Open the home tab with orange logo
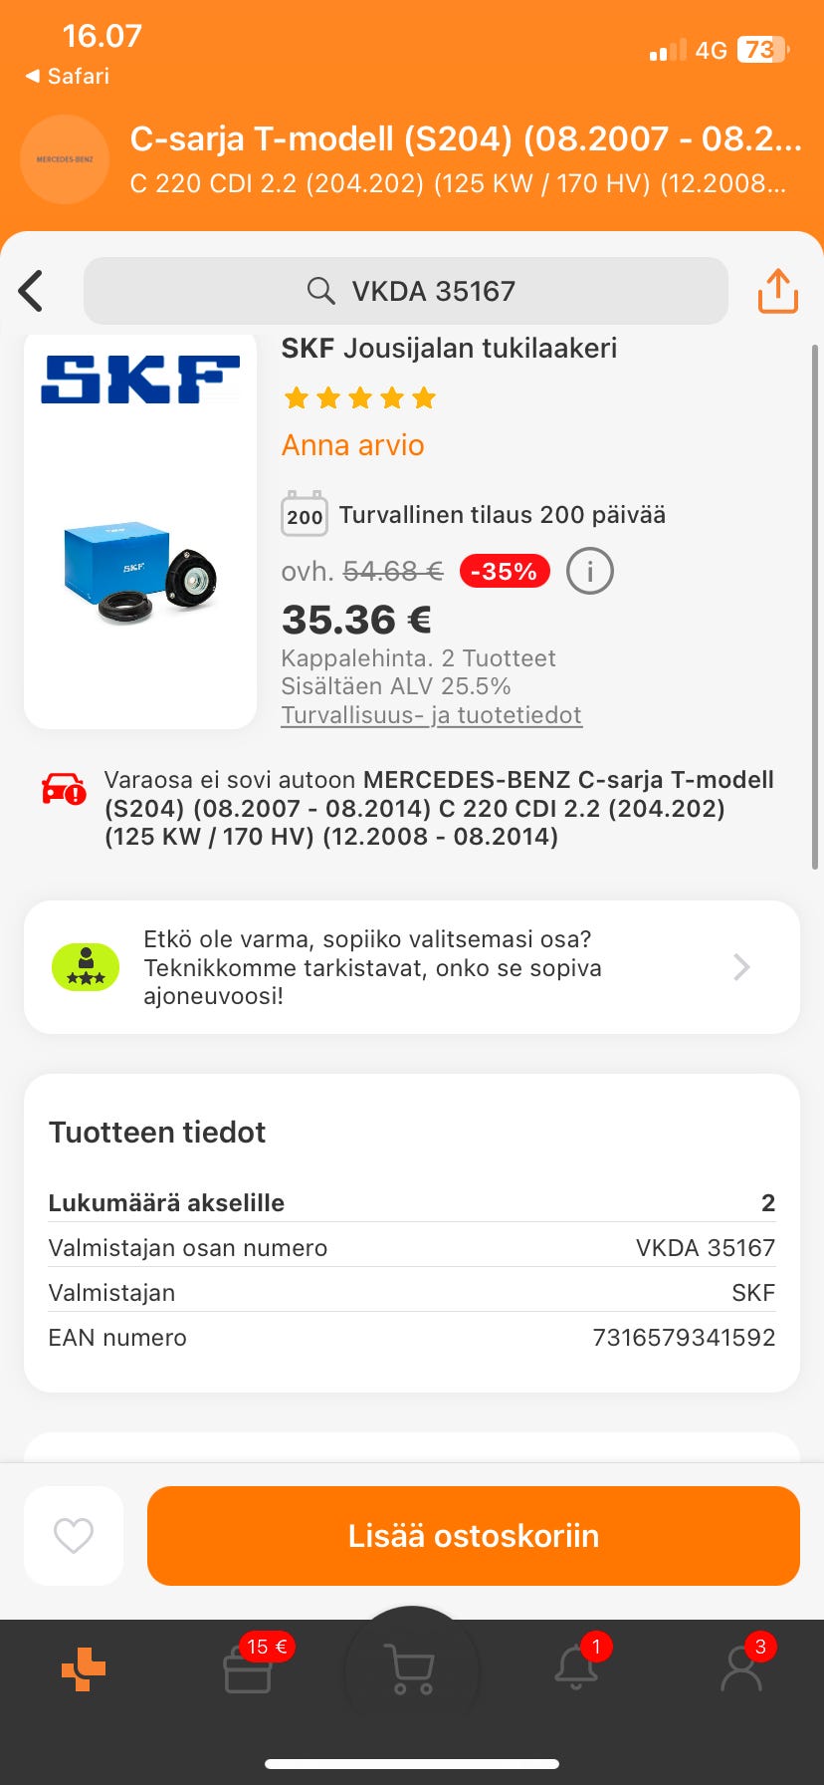824x1785 pixels. (84, 1669)
